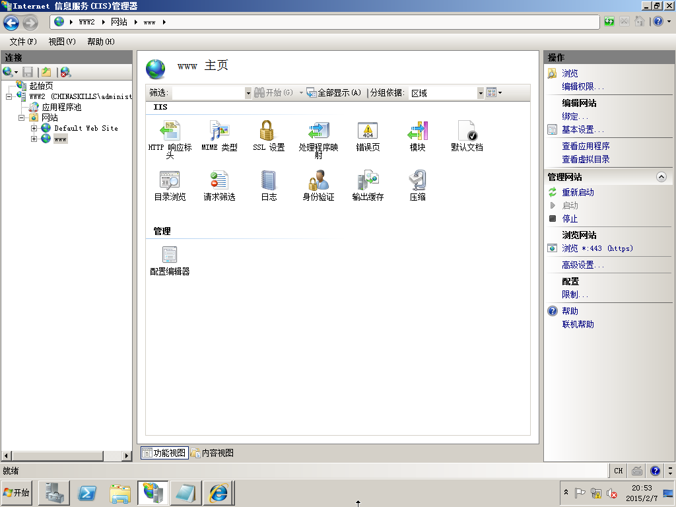Click the folder up icon in connections toolbar

pyautogui.click(x=47, y=72)
